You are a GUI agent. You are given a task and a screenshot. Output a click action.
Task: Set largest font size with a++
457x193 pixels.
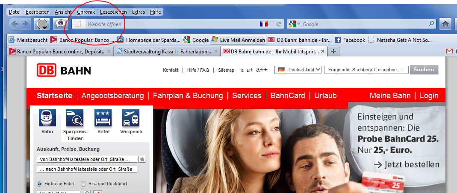[x=262, y=70]
